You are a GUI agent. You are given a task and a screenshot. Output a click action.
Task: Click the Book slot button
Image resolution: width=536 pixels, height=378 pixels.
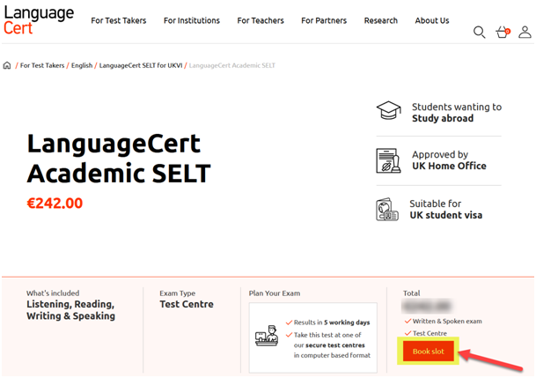point(429,351)
